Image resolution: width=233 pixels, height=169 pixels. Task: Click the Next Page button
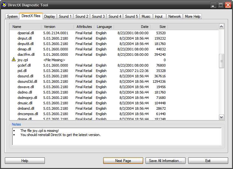[x=123, y=161]
